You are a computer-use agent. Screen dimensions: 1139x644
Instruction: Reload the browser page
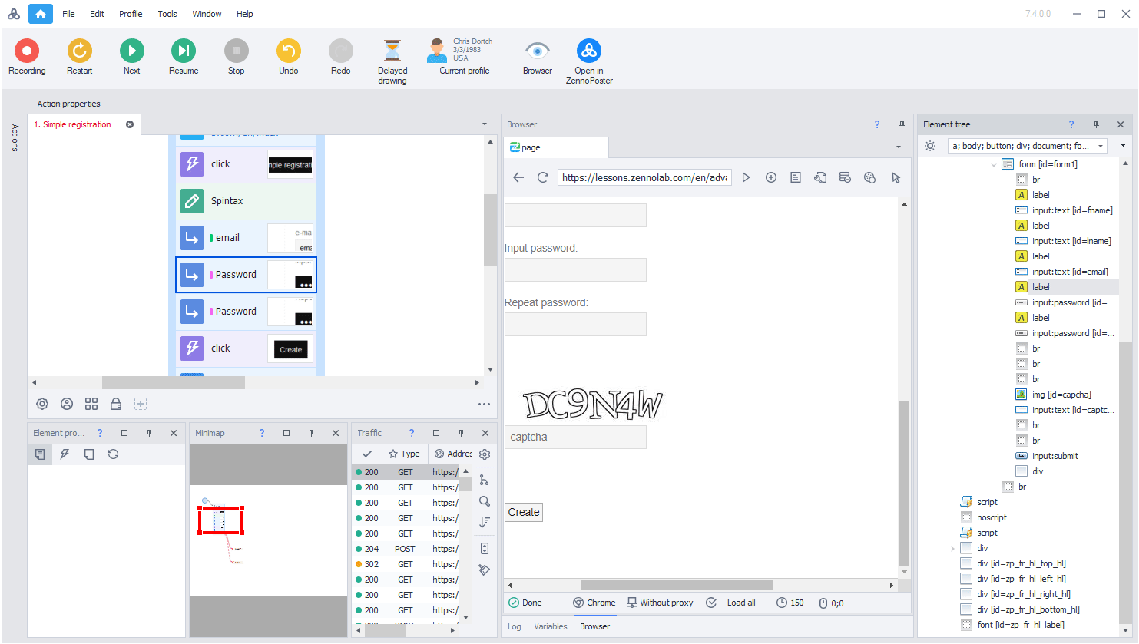(x=543, y=177)
